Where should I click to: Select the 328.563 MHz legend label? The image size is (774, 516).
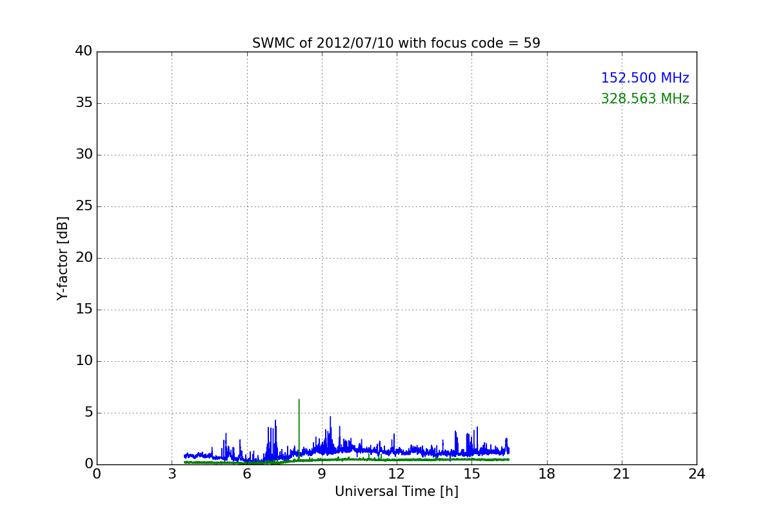coord(645,99)
